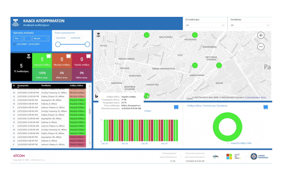Image resolution: width=283 pixels, height=177 pixels.
Task: Click the 'Dec 01' axis label
Action: click(105, 143)
